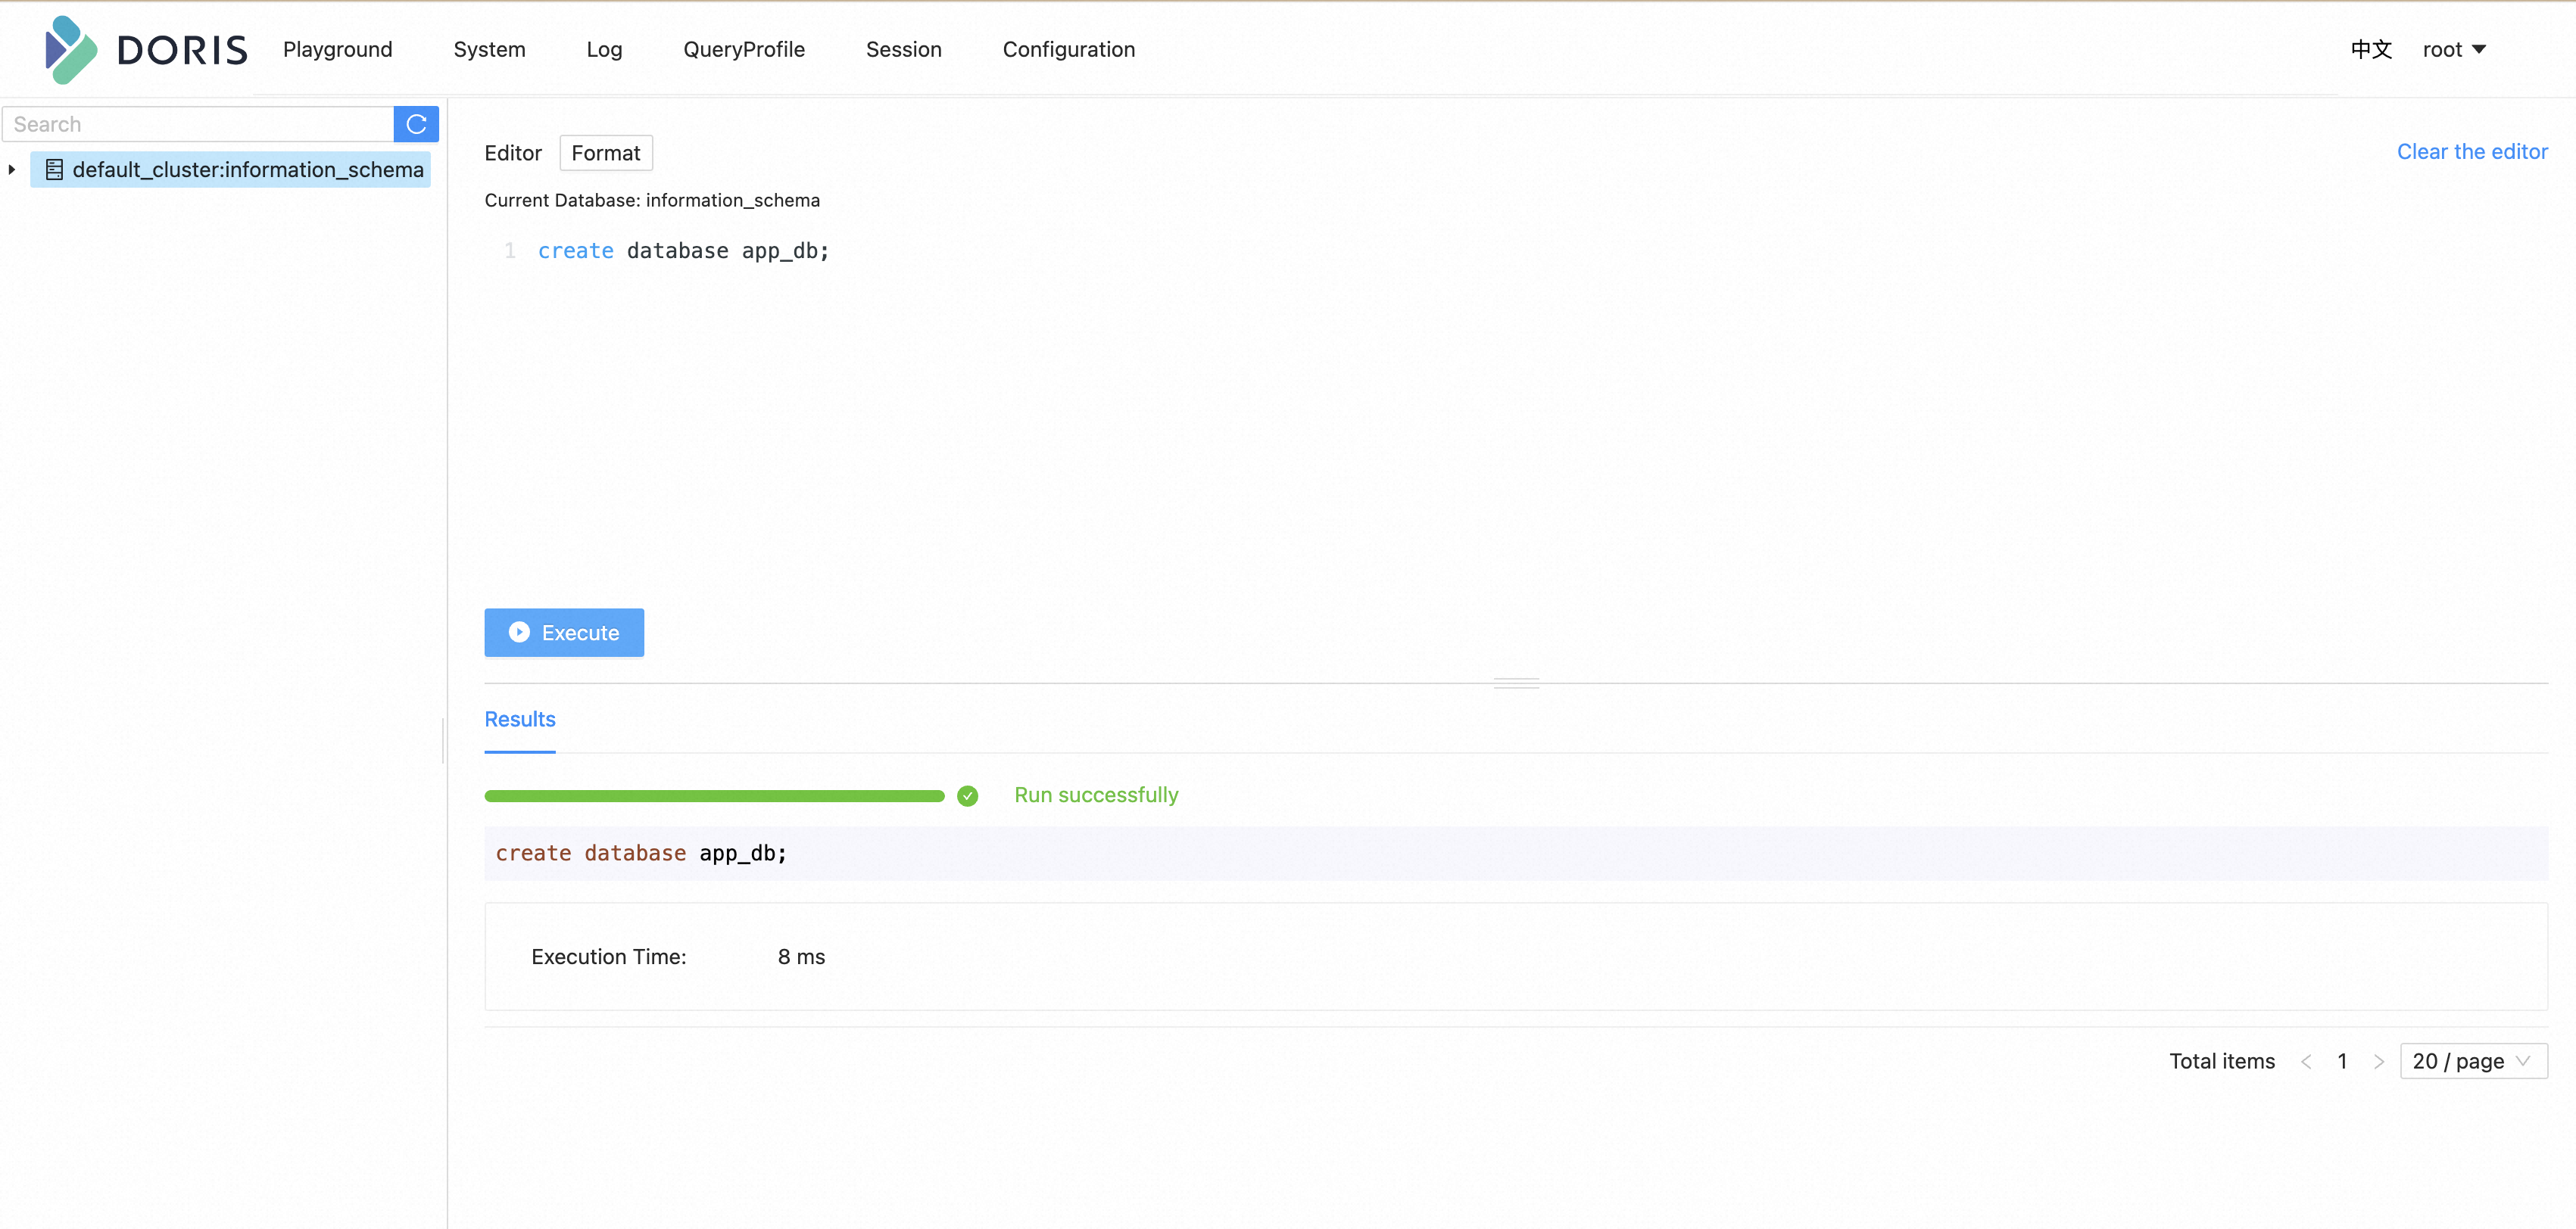Switch language to 中文
The height and width of the screenshot is (1229, 2576).
tap(2371, 49)
